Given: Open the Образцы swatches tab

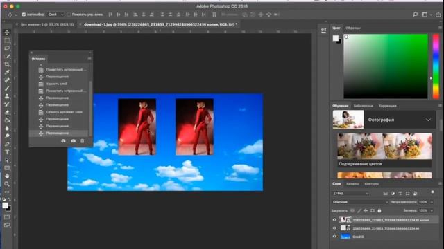Looking at the screenshot, I should coord(353,28).
